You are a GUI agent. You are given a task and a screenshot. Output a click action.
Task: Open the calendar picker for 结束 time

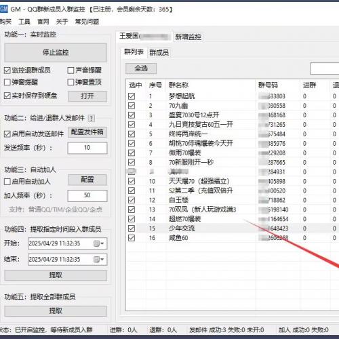pyautogui.click(x=99, y=259)
